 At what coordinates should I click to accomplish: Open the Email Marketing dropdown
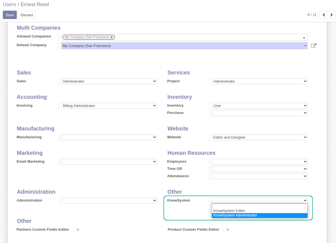point(109,162)
